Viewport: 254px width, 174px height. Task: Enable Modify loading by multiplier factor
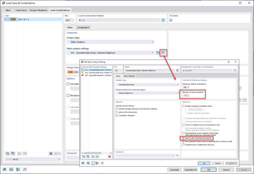(x=183, y=106)
